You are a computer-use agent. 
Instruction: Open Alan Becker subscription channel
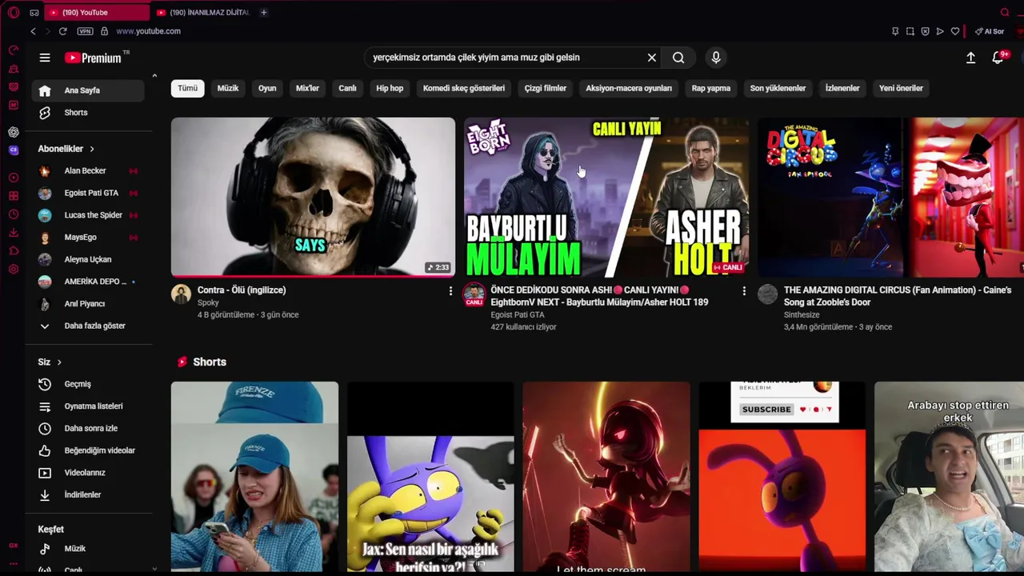coord(88,171)
